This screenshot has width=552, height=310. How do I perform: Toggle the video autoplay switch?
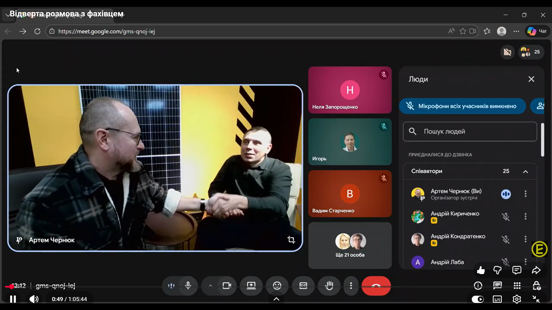pyautogui.click(x=478, y=299)
